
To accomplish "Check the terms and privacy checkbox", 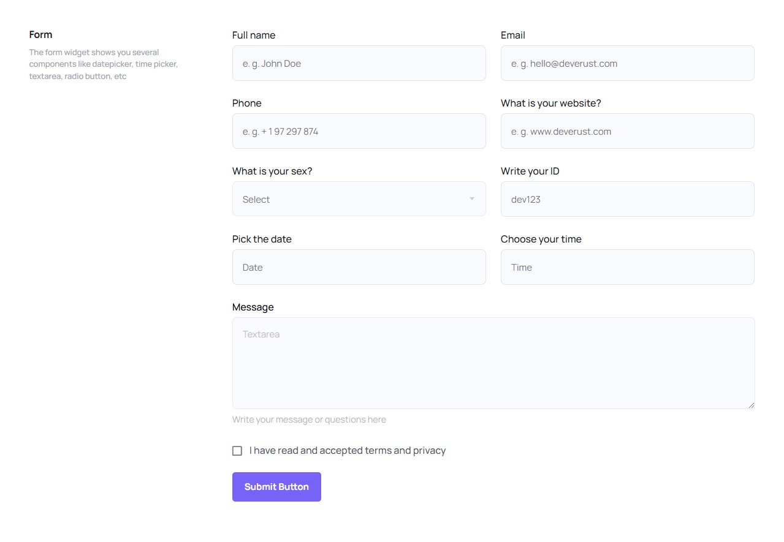I will 237,451.
